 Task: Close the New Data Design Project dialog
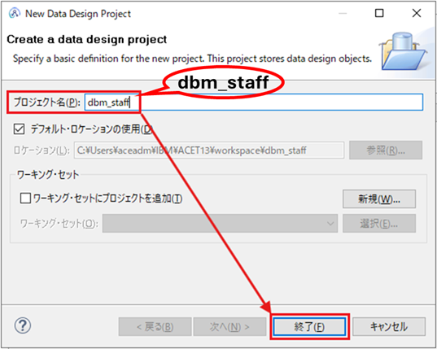(417, 13)
